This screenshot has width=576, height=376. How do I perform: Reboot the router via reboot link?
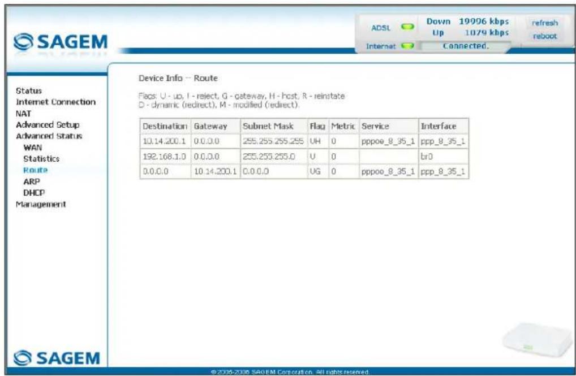[545, 36]
